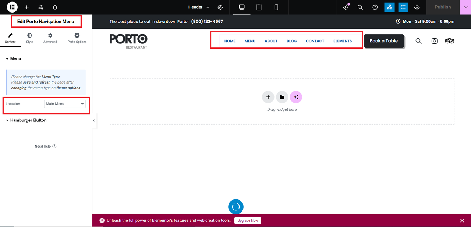Open the help question mark icon
471x227 pixels.
[375, 7]
